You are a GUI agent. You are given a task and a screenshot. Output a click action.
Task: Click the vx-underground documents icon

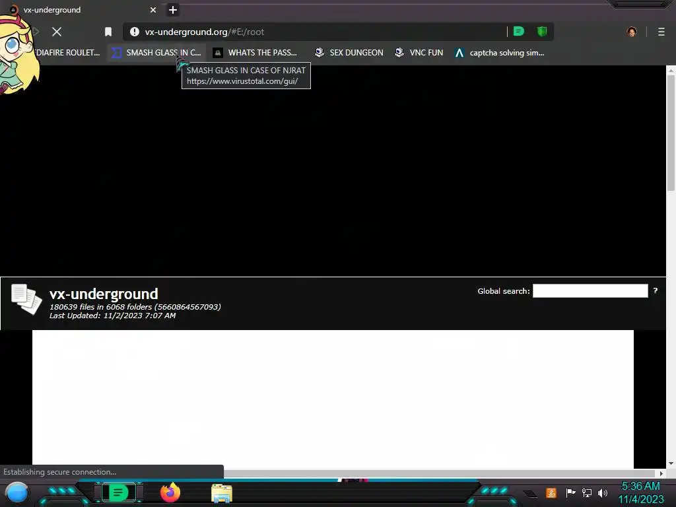(x=26, y=299)
